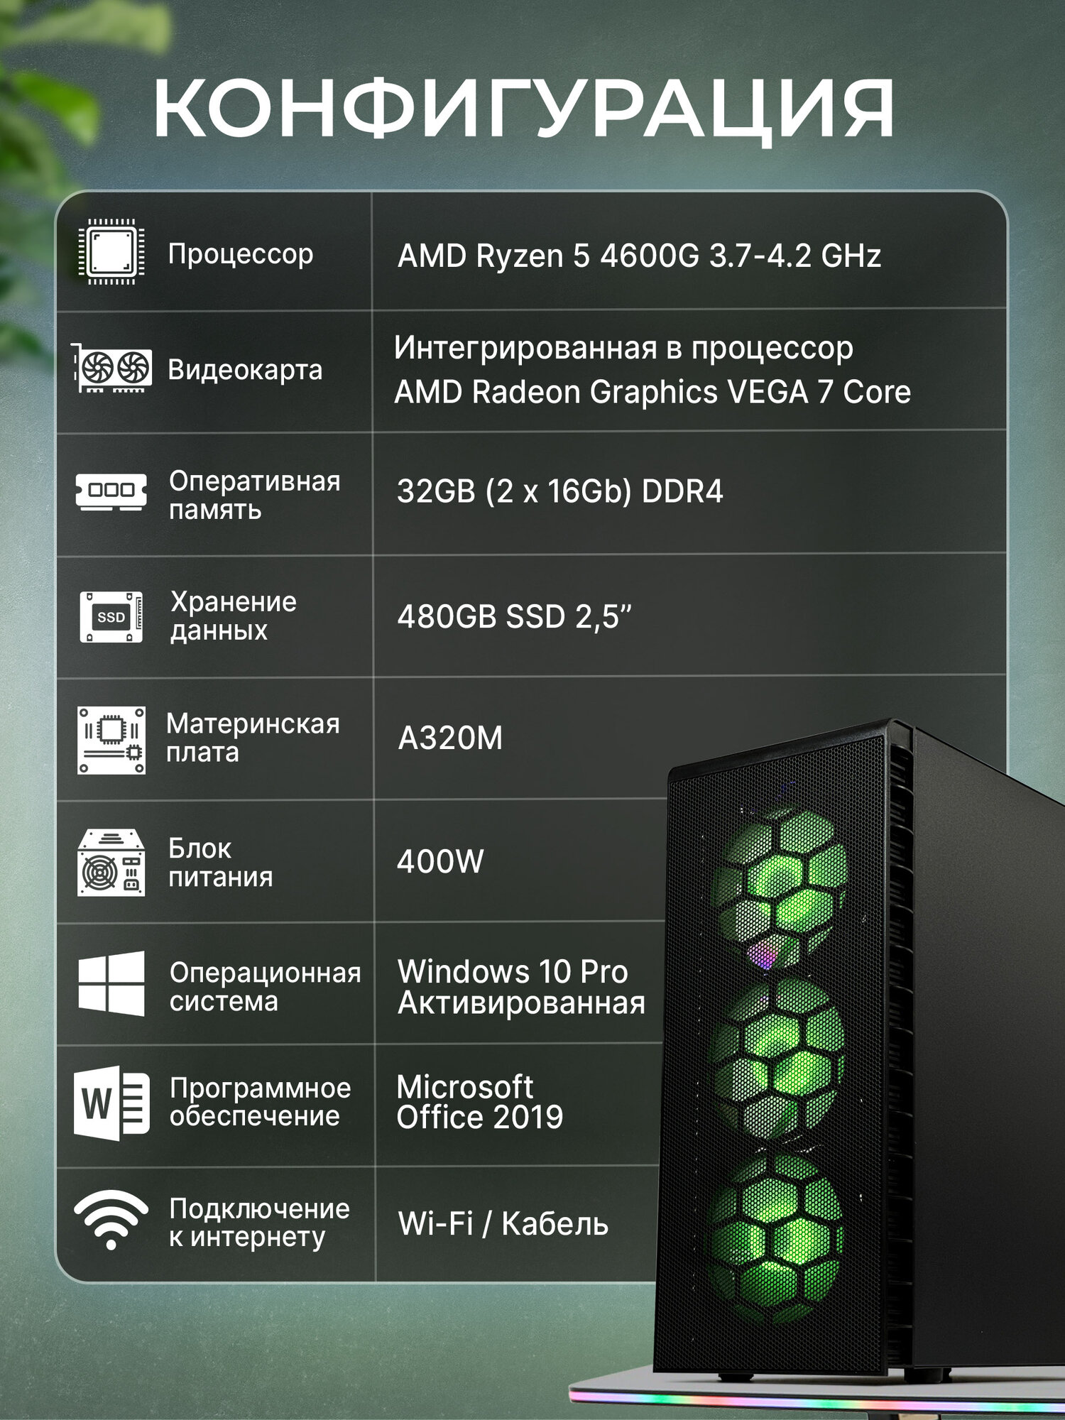Click the A320M motherboard value
The height and width of the screenshot is (1420, 1065).
pos(450,738)
